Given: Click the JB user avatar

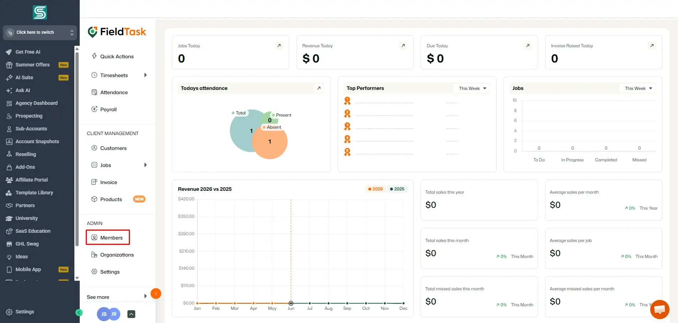Looking at the screenshot, I should pos(114,314).
